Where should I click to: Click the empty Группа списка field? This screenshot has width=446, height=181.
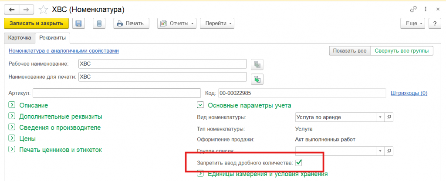[x=336, y=151]
